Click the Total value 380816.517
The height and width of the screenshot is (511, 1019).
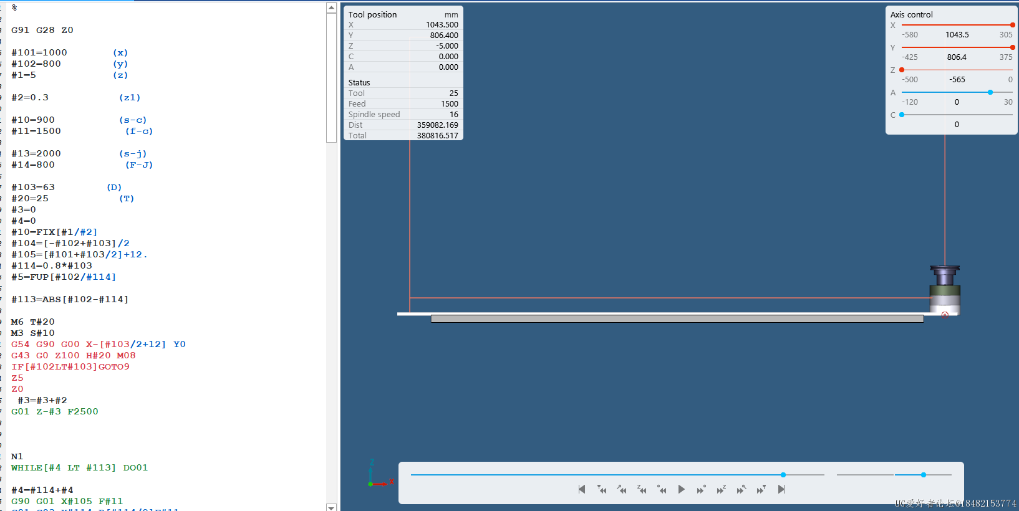coord(438,136)
